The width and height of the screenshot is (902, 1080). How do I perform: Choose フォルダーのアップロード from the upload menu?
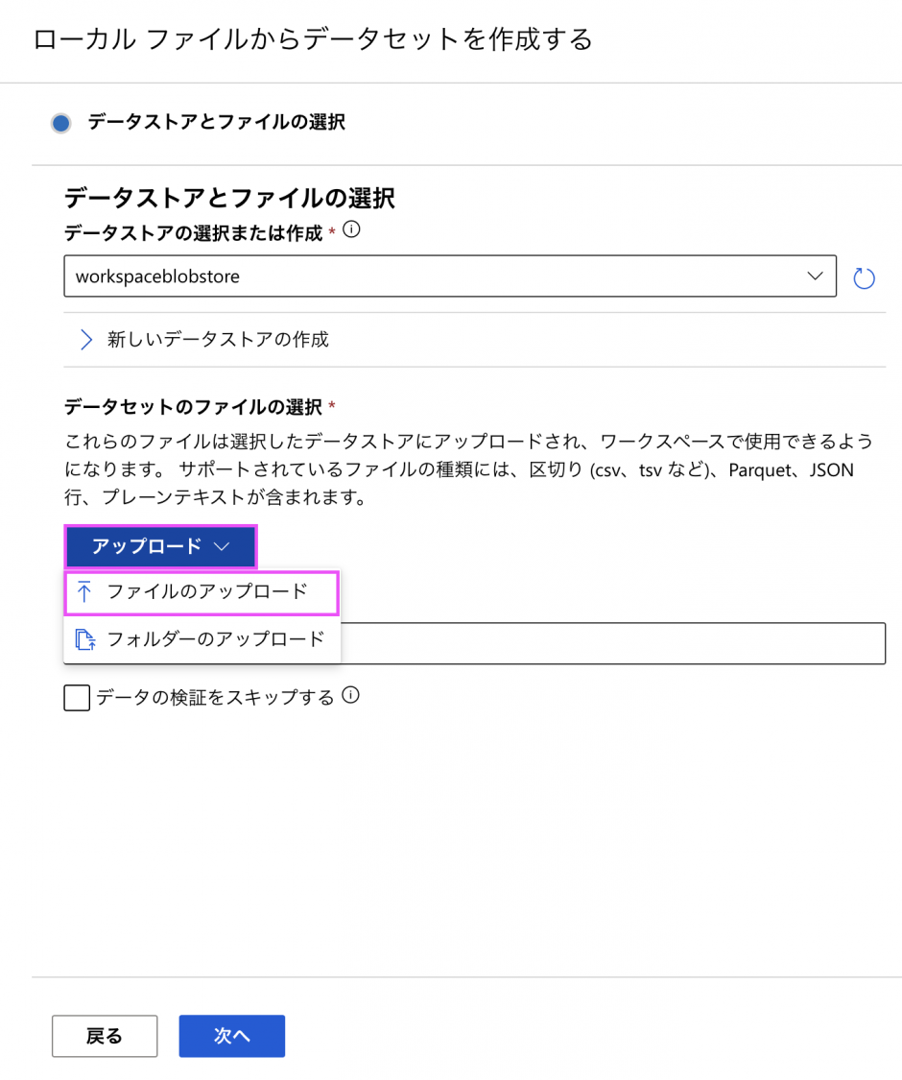(215, 639)
